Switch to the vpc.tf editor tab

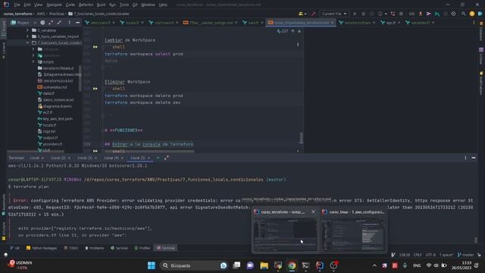(x=390, y=23)
